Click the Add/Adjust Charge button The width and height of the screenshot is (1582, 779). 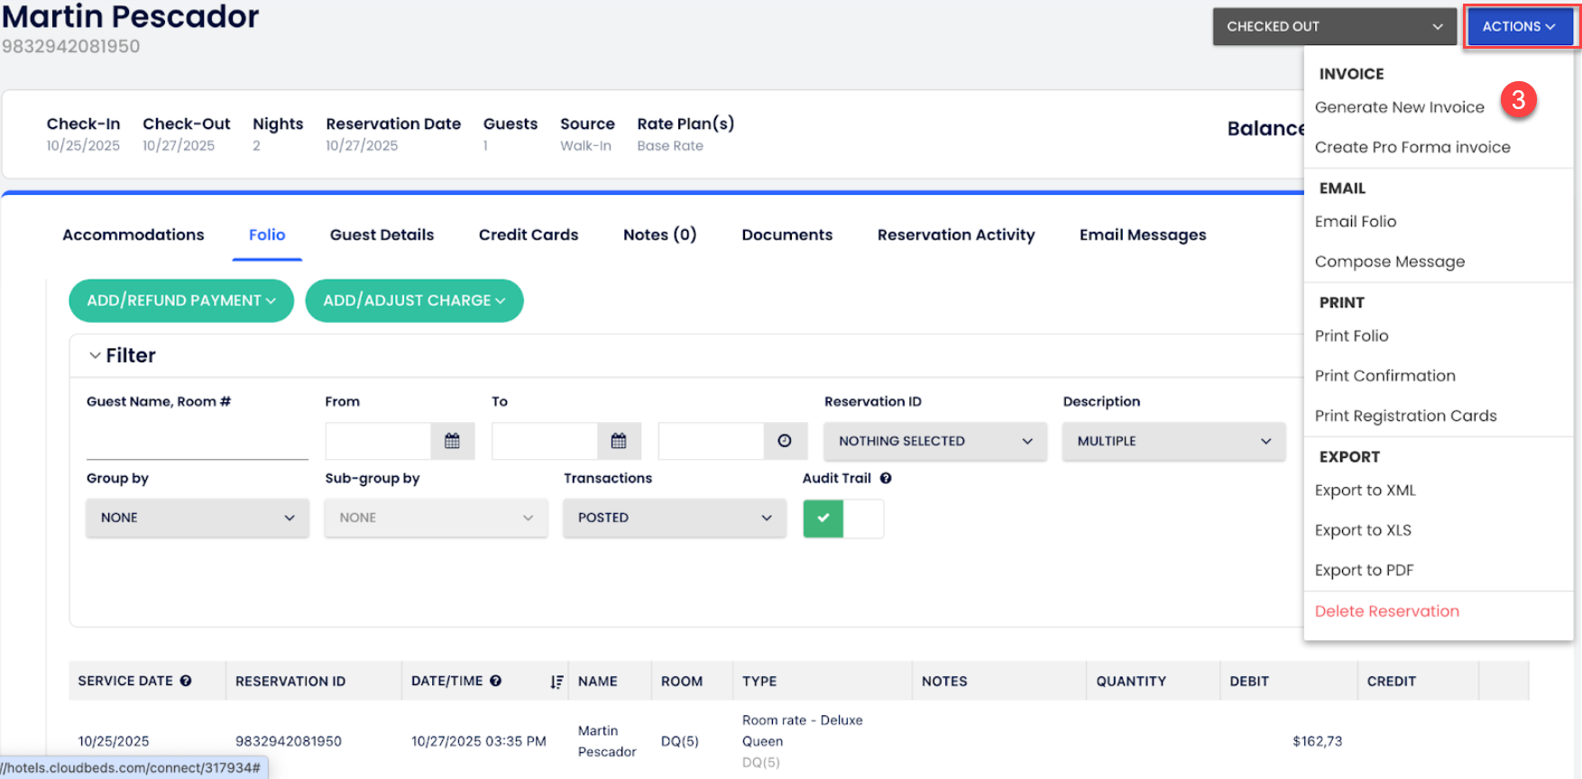pyautogui.click(x=414, y=300)
